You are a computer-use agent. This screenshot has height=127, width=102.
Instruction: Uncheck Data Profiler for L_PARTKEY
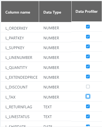88,37
